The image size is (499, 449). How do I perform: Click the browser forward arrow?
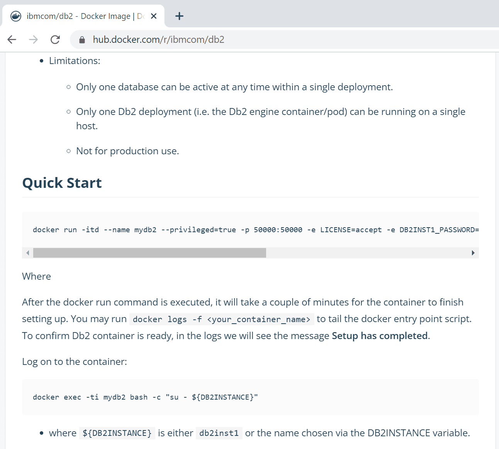click(34, 39)
